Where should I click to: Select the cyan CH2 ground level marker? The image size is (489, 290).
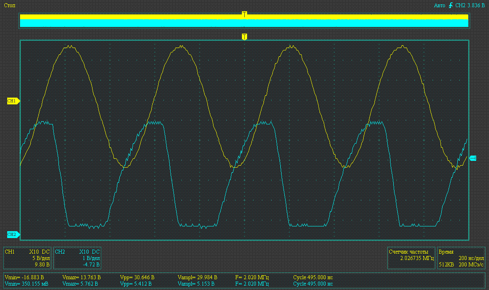pos(13,234)
